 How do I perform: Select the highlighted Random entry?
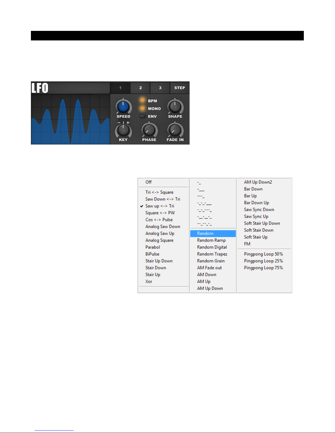[213, 234]
